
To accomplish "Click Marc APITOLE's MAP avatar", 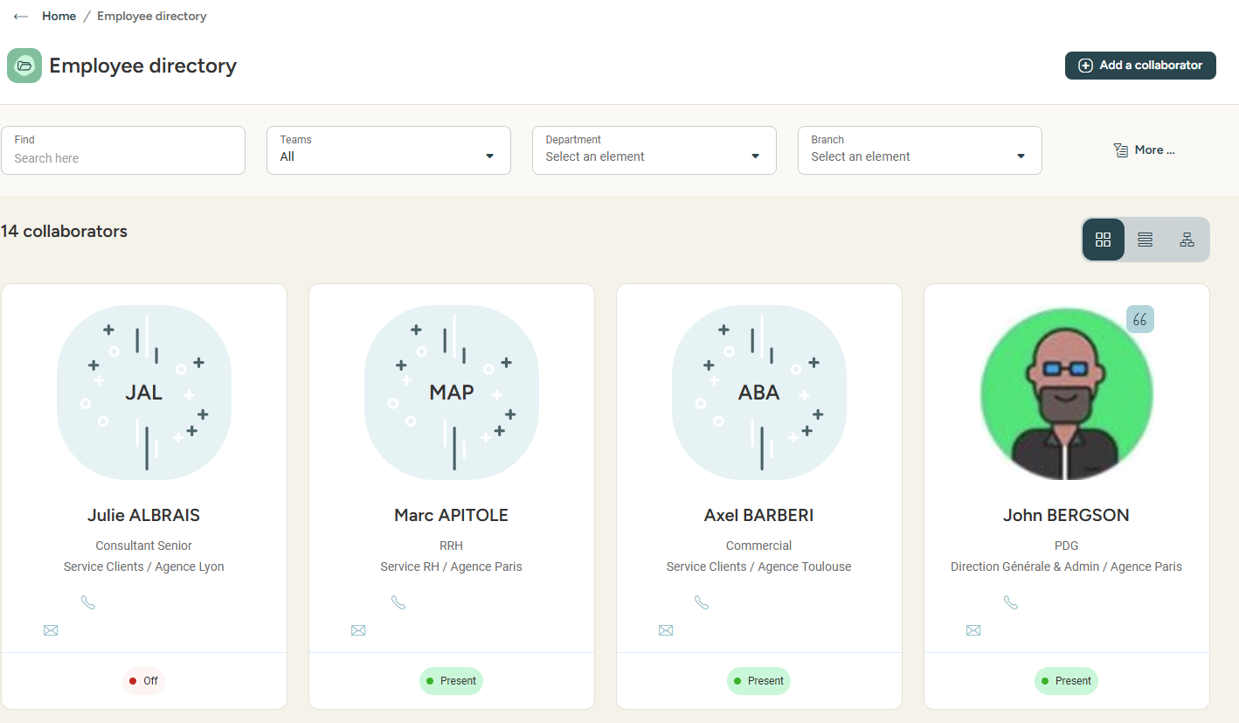I will point(452,393).
